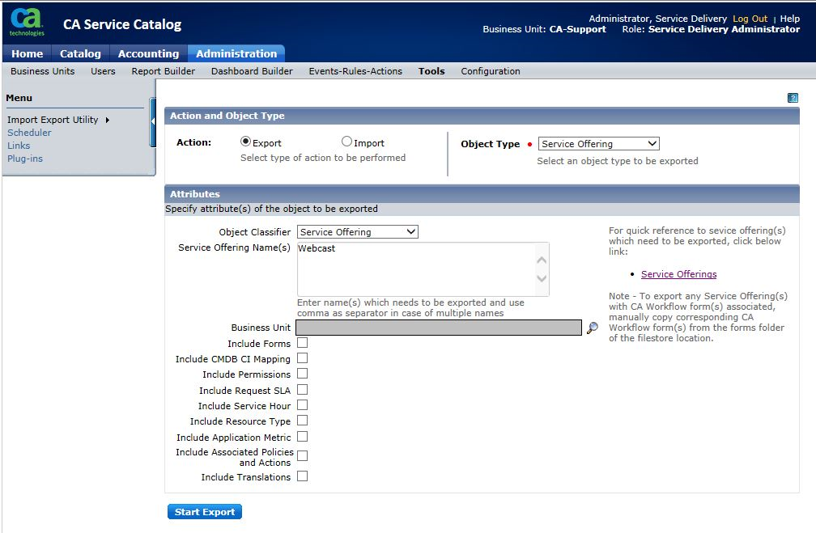The width and height of the screenshot is (816, 533).
Task: Select the Import radio button
Action: 346,142
